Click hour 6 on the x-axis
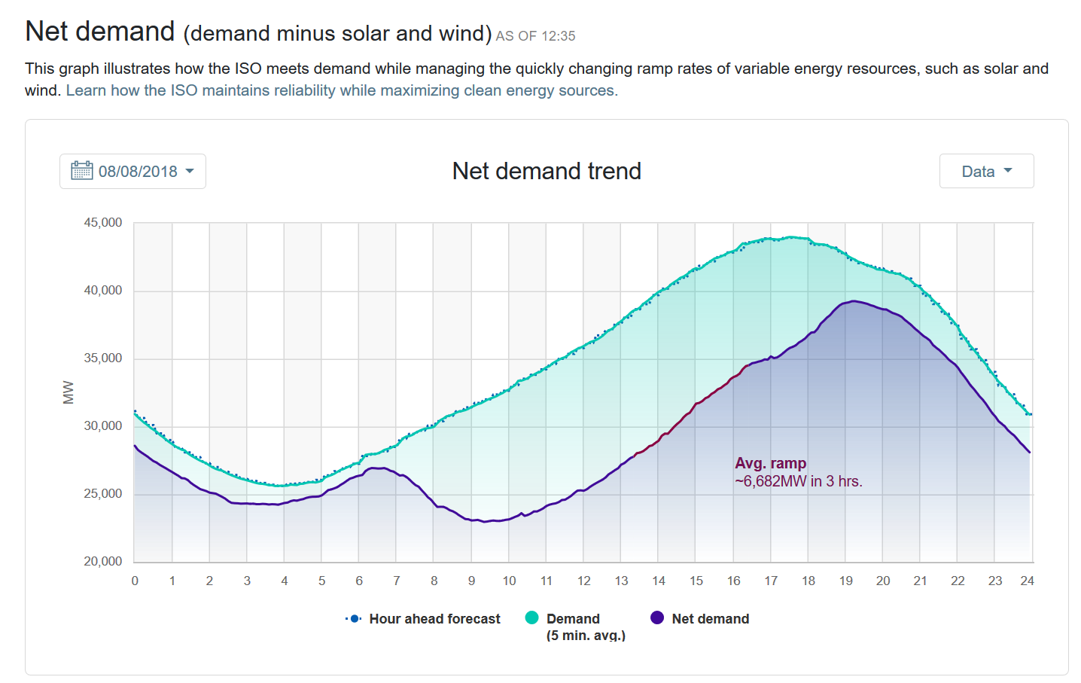Viewport: 1081px width, 683px height. [359, 581]
